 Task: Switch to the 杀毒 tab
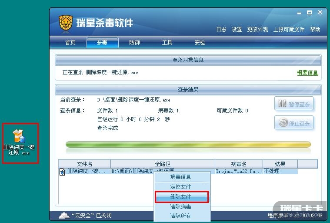click(x=102, y=43)
